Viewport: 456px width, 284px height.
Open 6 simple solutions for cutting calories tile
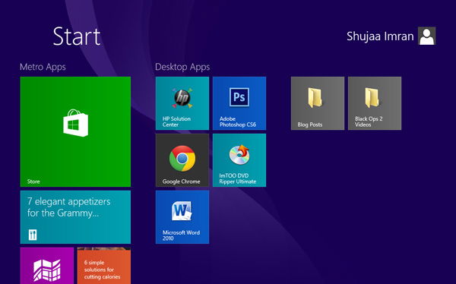pos(104,266)
